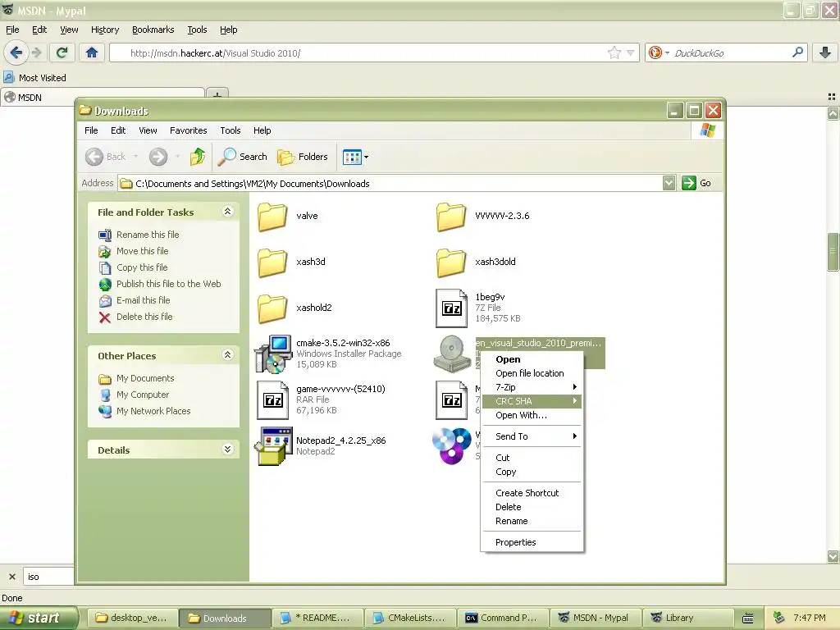
Task: Open the search engine selector dropdown
Action: [x=660, y=52]
